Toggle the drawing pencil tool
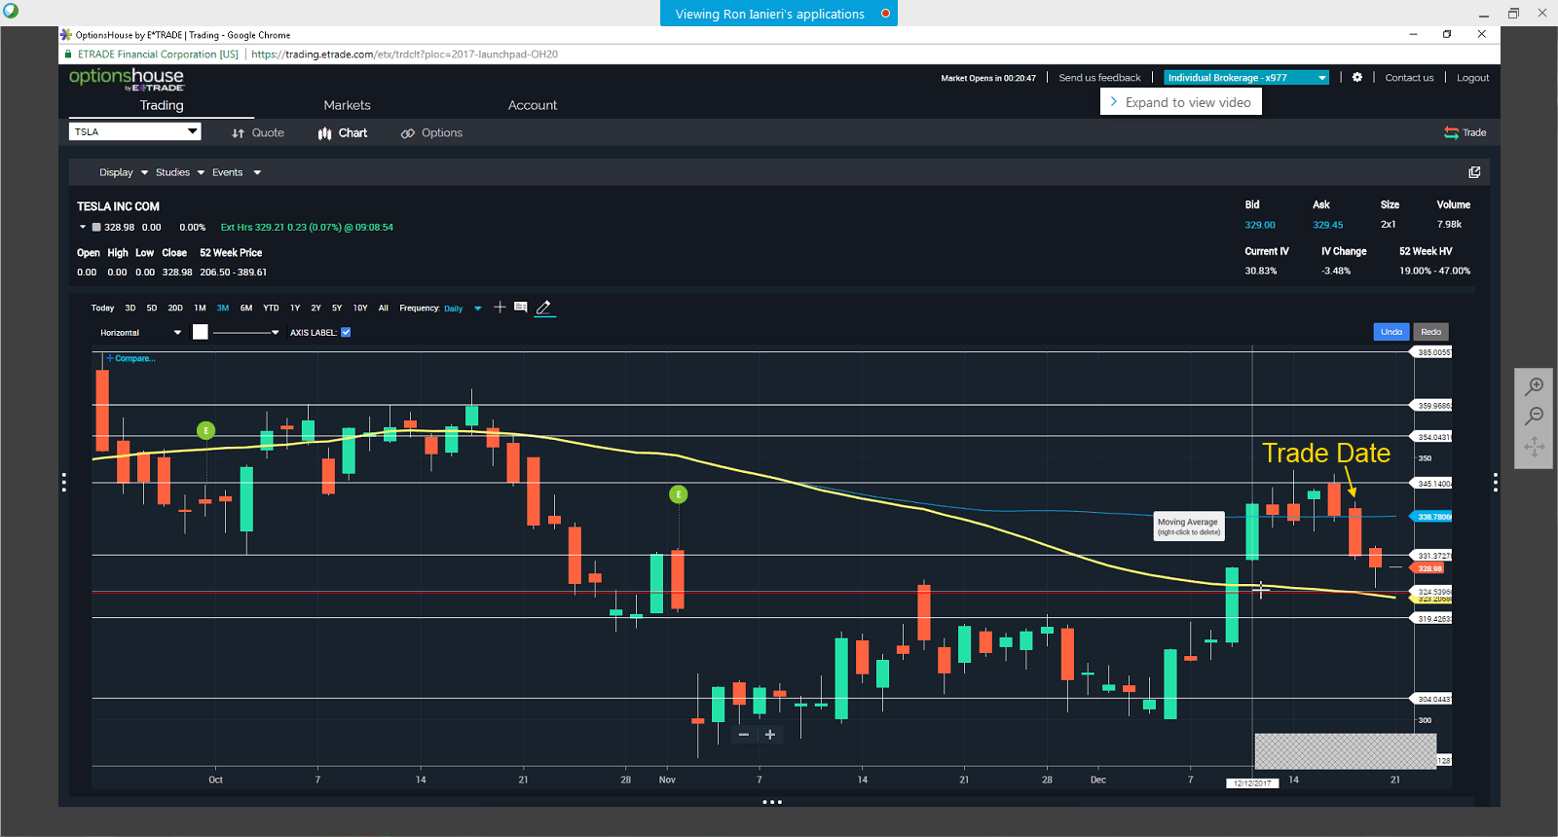The height and width of the screenshot is (837, 1558). click(x=544, y=308)
